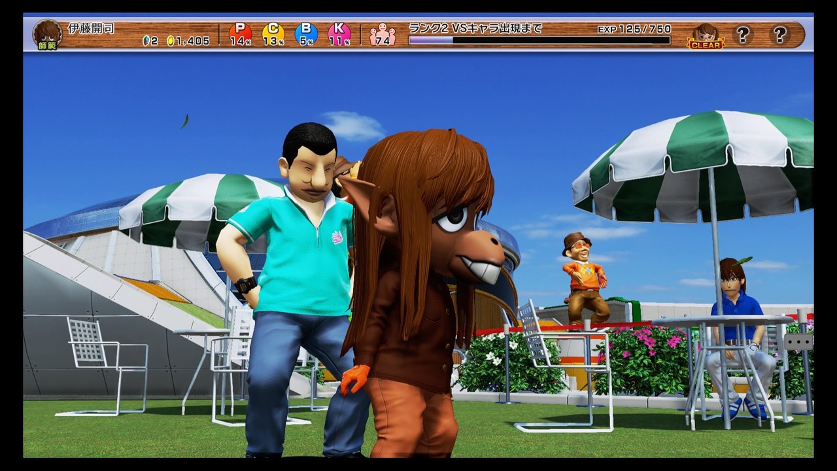Click the EXP progress bar
The image size is (837, 471).
pyautogui.click(x=539, y=41)
